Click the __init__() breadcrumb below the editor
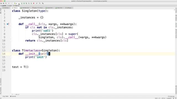Image resolution: width=177 pixels, height=99 pixels. point(17,94)
